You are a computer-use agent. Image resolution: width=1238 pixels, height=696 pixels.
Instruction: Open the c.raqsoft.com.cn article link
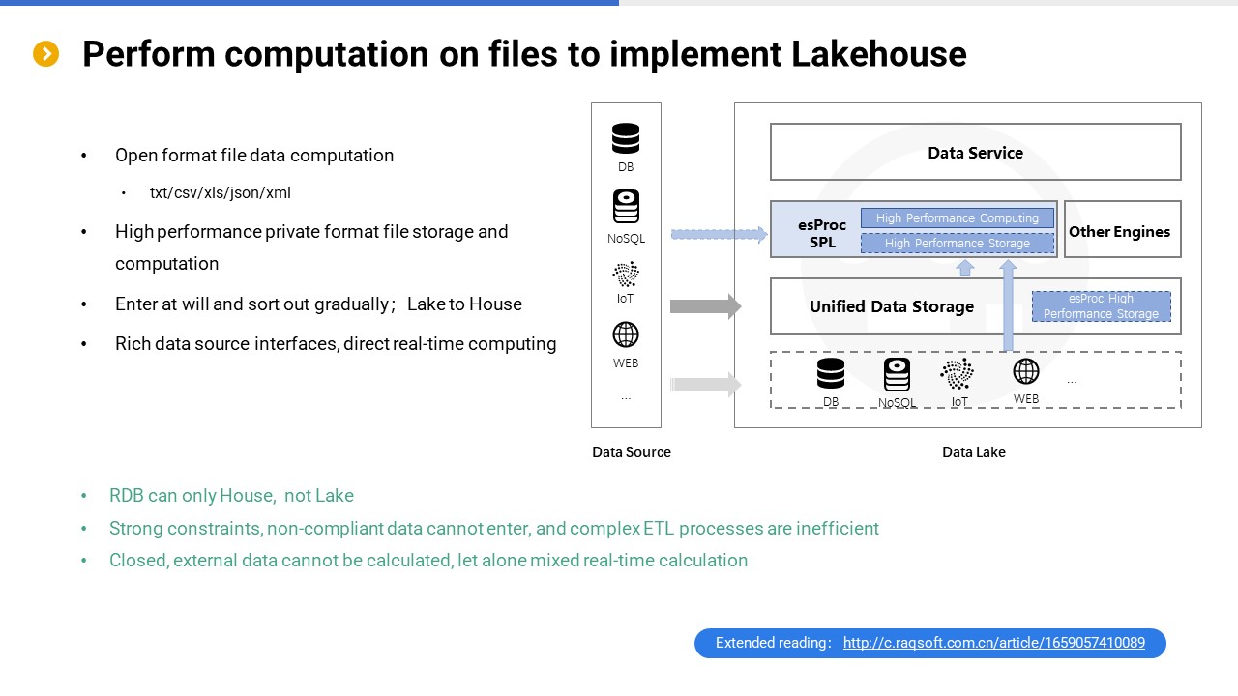[x=993, y=643]
